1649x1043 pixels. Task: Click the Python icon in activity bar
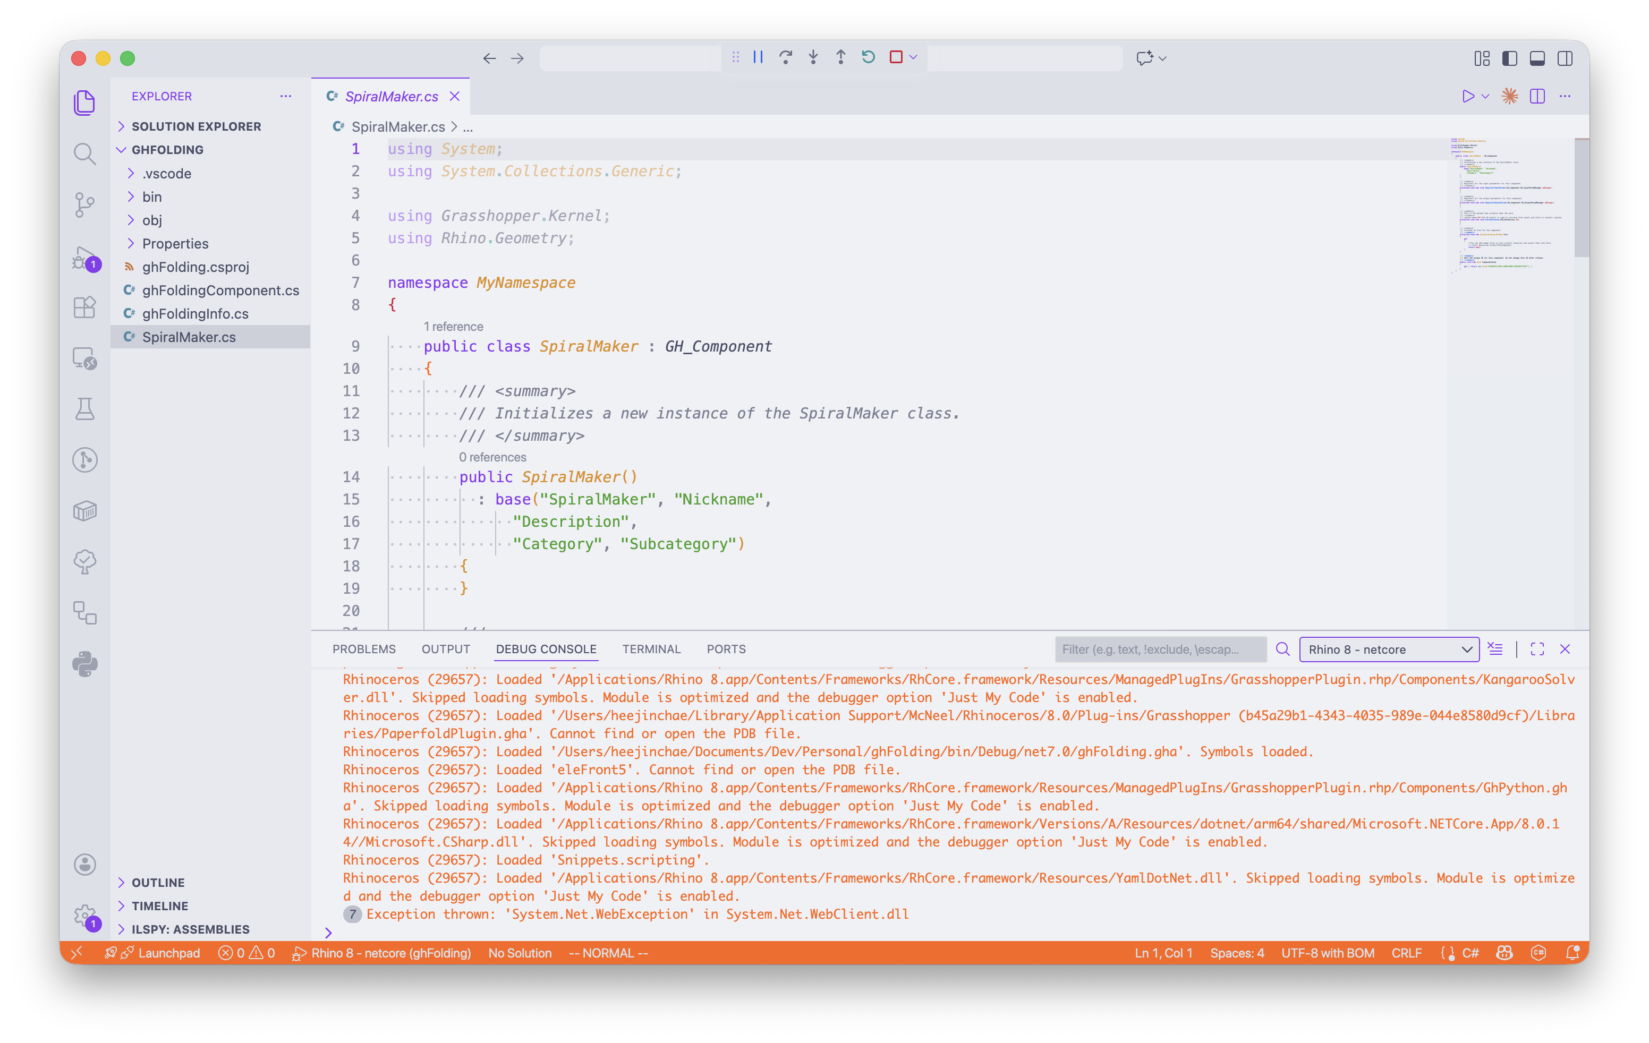(x=84, y=664)
